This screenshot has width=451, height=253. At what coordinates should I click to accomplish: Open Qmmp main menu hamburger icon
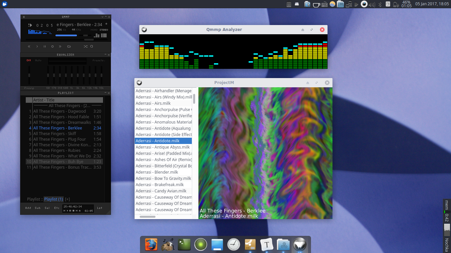click(x=24, y=17)
